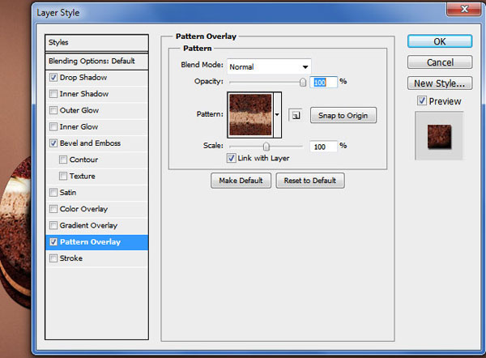
Task: Close the Layer Style dialog
Action: [464, 9]
